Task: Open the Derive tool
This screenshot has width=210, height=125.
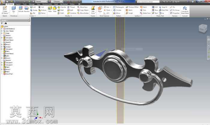Action: coord(42,13)
